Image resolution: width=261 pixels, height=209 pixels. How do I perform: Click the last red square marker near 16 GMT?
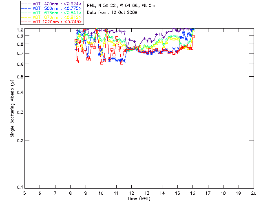click(x=193, y=37)
